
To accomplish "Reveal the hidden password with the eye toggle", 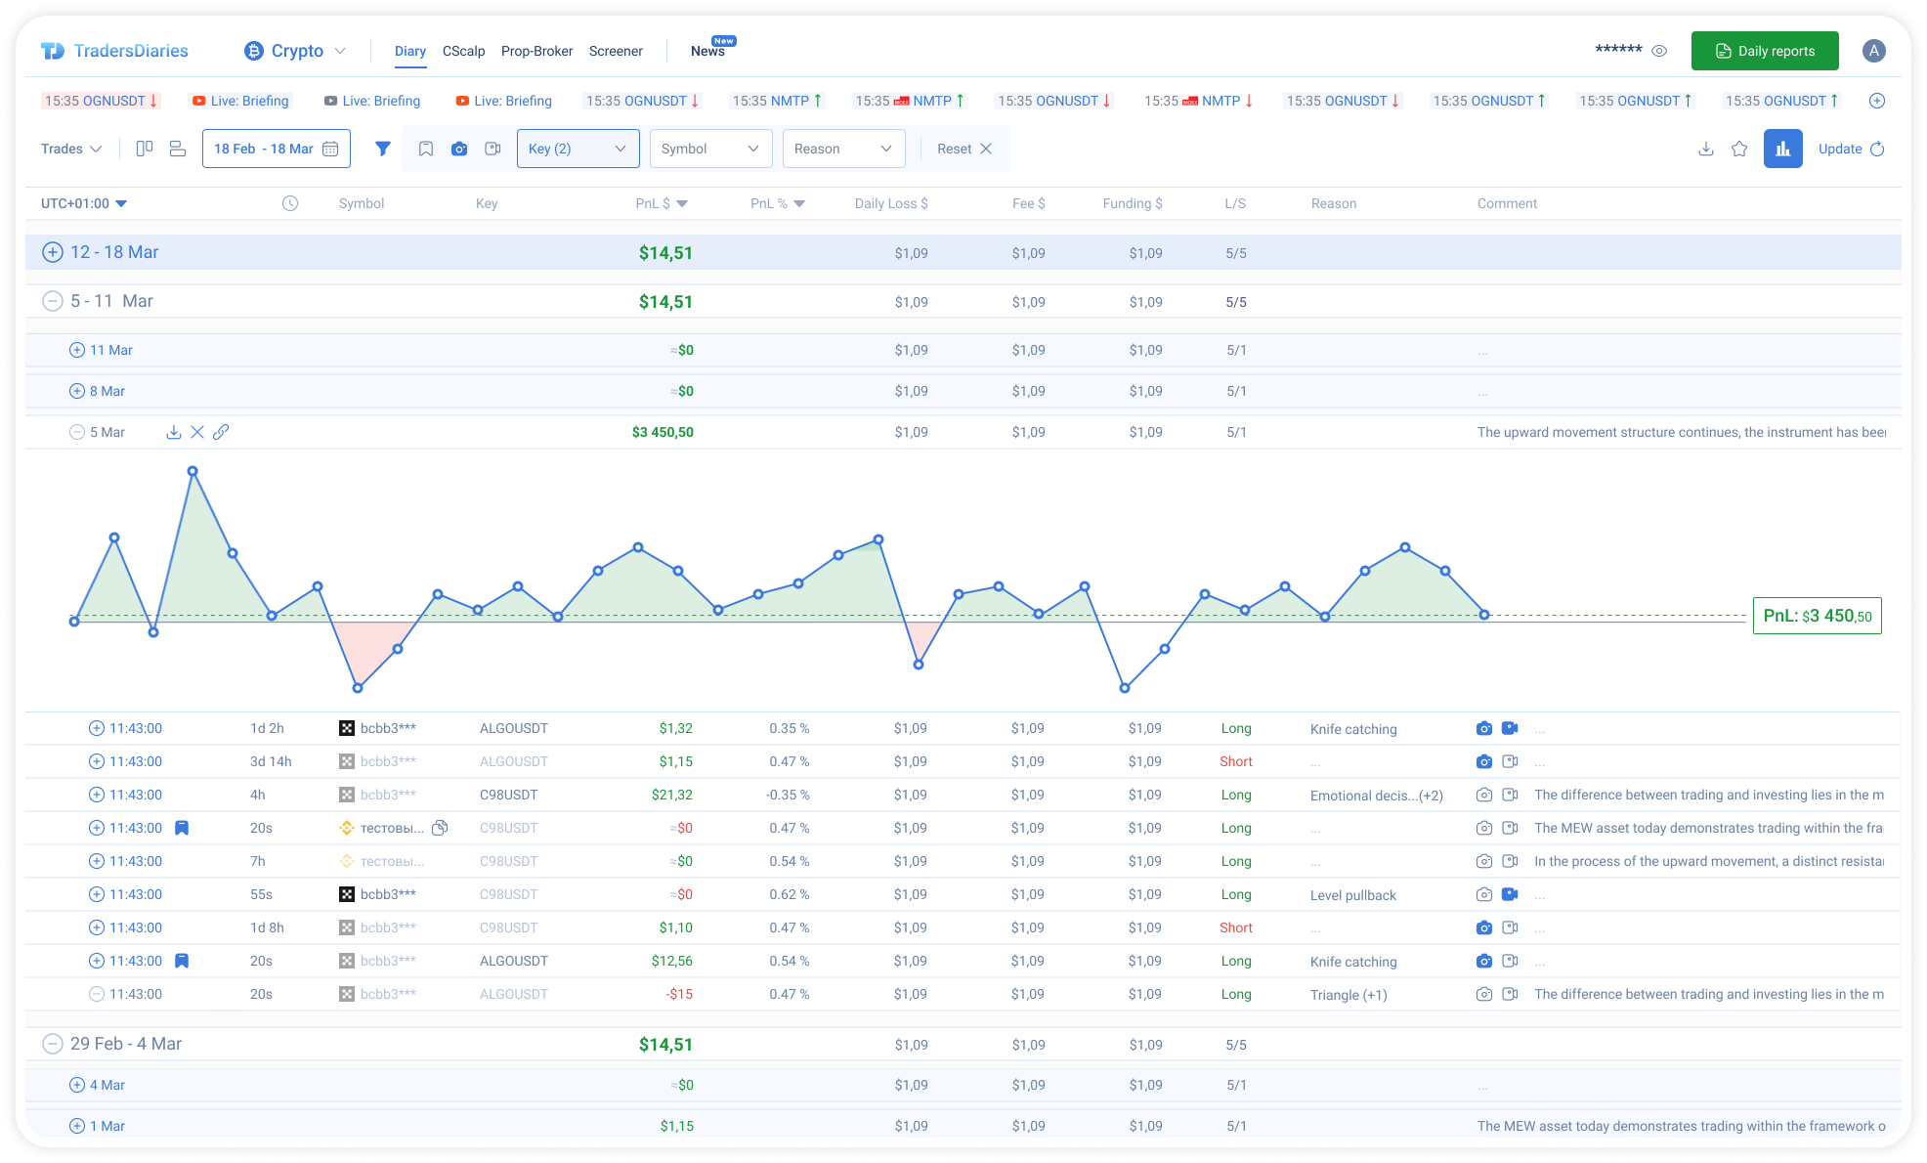I will coord(1659,50).
